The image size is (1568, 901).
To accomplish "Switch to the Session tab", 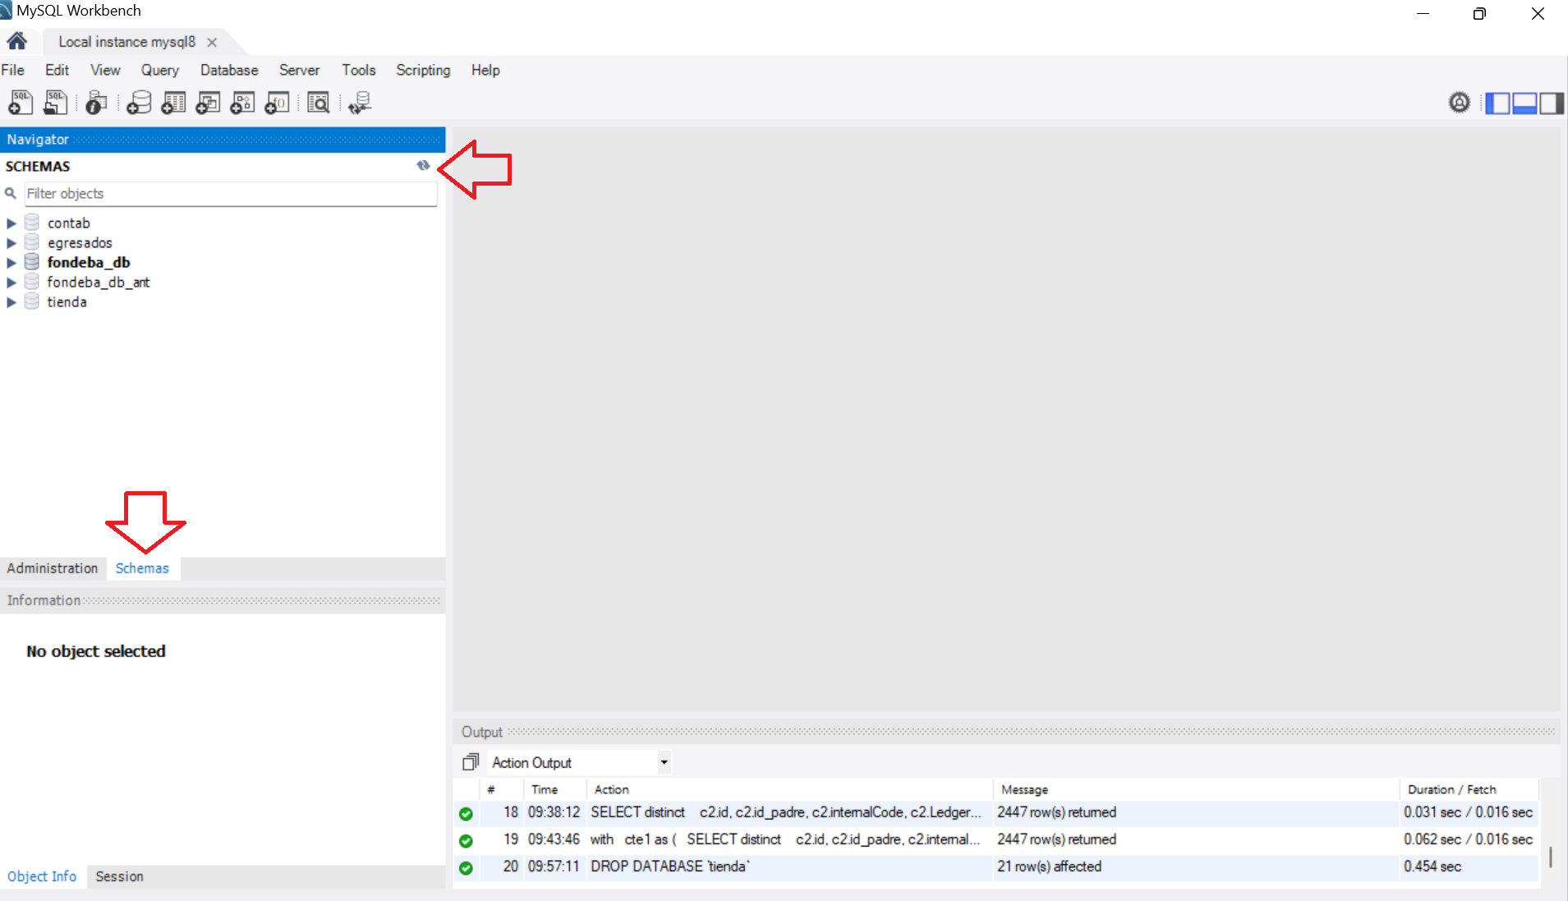I will point(119,876).
